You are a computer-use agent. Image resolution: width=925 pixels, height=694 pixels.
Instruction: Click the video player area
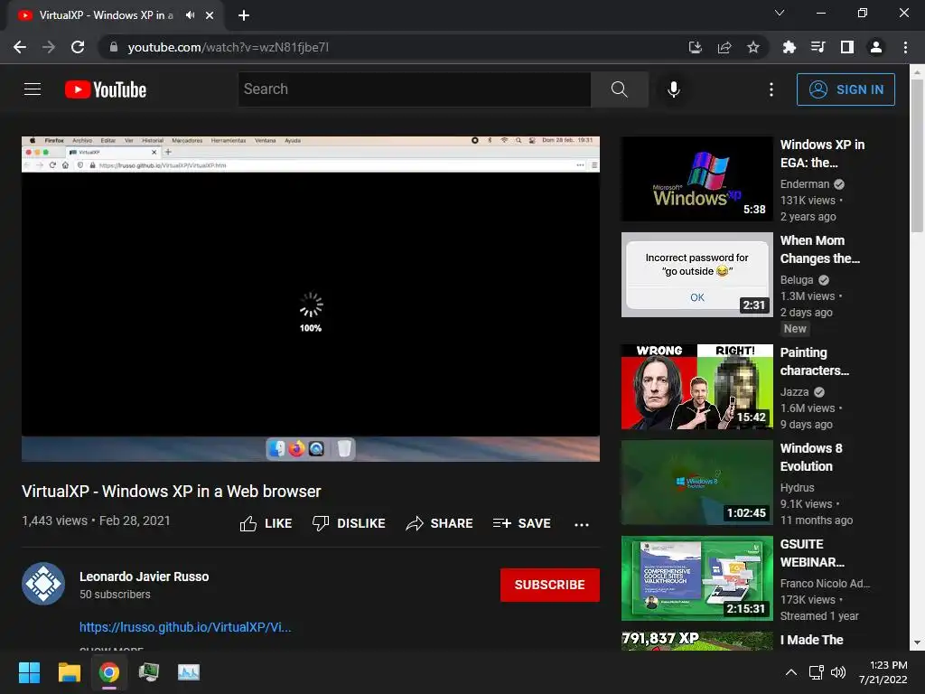tap(311, 298)
